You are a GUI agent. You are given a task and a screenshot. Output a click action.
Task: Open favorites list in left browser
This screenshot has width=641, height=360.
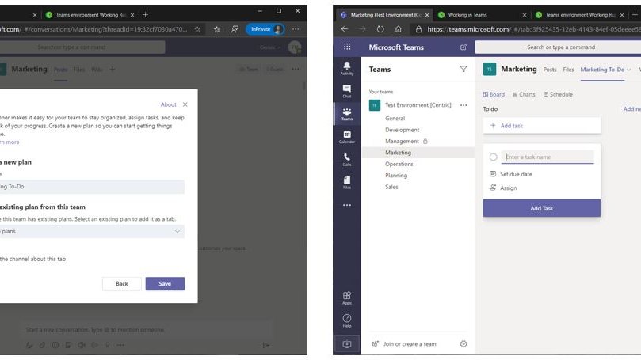coord(217,29)
